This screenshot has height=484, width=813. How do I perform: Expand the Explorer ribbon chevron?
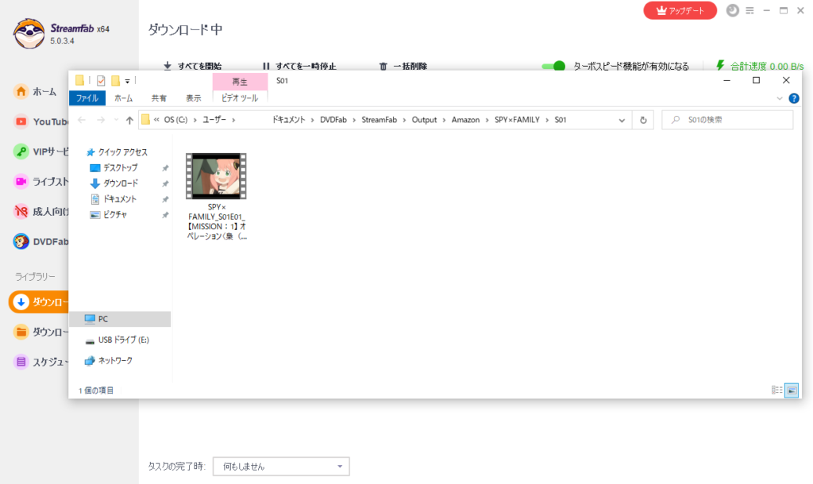point(780,98)
